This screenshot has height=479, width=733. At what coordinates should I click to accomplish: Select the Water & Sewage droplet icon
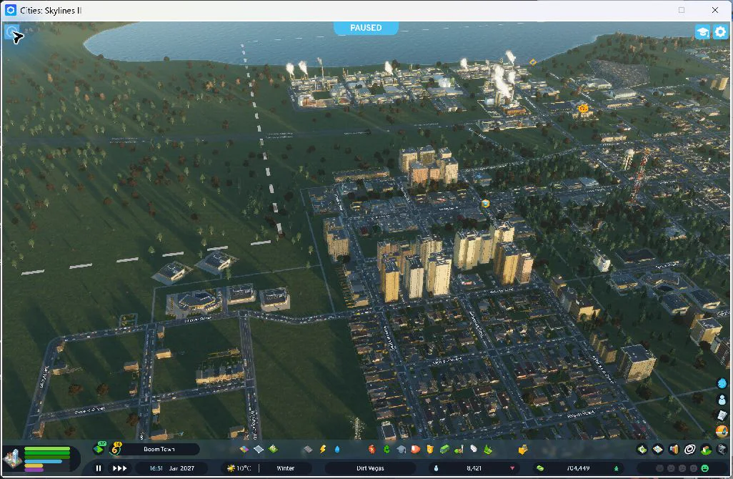[x=337, y=449]
